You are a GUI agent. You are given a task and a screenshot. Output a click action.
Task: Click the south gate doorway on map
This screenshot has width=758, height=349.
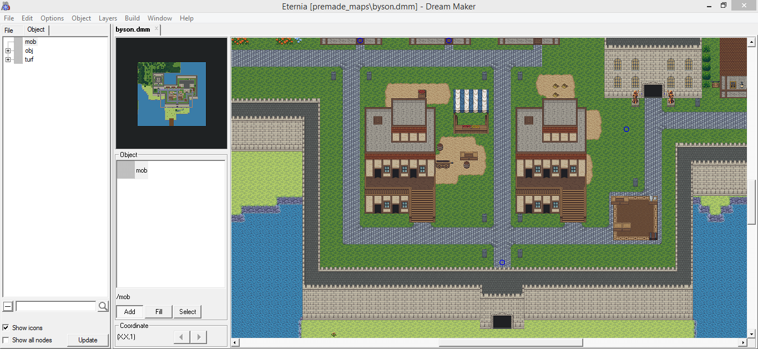502,321
